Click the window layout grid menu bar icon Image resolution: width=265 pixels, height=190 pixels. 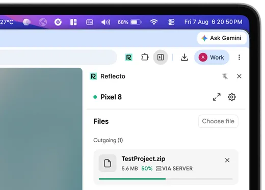click(73, 22)
